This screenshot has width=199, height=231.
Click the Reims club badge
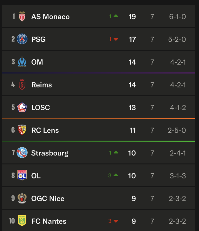(22, 84)
